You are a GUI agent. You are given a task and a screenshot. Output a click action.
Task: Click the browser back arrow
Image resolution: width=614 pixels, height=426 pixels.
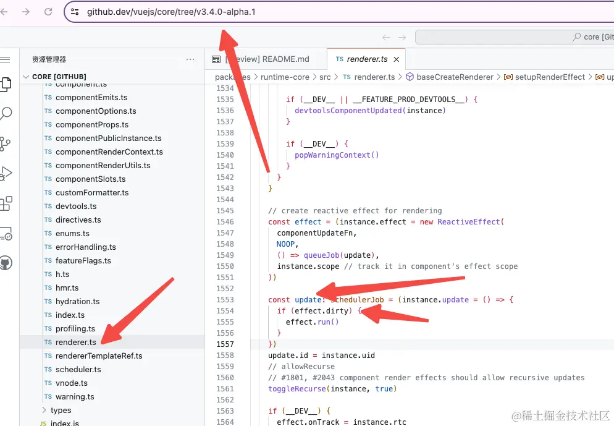tap(4, 12)
